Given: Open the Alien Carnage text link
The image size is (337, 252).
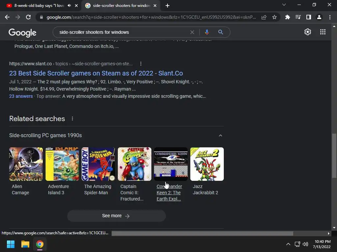Looking at the screenshot, I should coord(20,190).
